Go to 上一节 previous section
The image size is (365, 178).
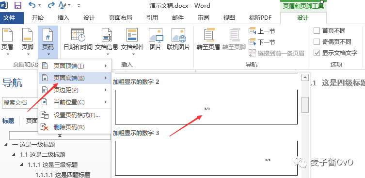pyautogui.click(x=262, y=31)
